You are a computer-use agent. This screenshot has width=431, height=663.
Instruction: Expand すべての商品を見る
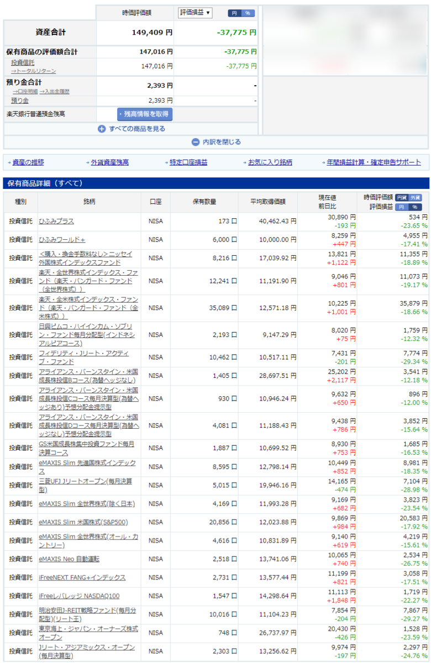point(132,129)
